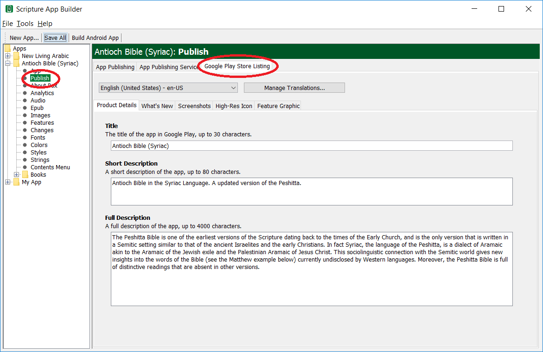
Task: Click the Books folder icon
Action: 25,175
